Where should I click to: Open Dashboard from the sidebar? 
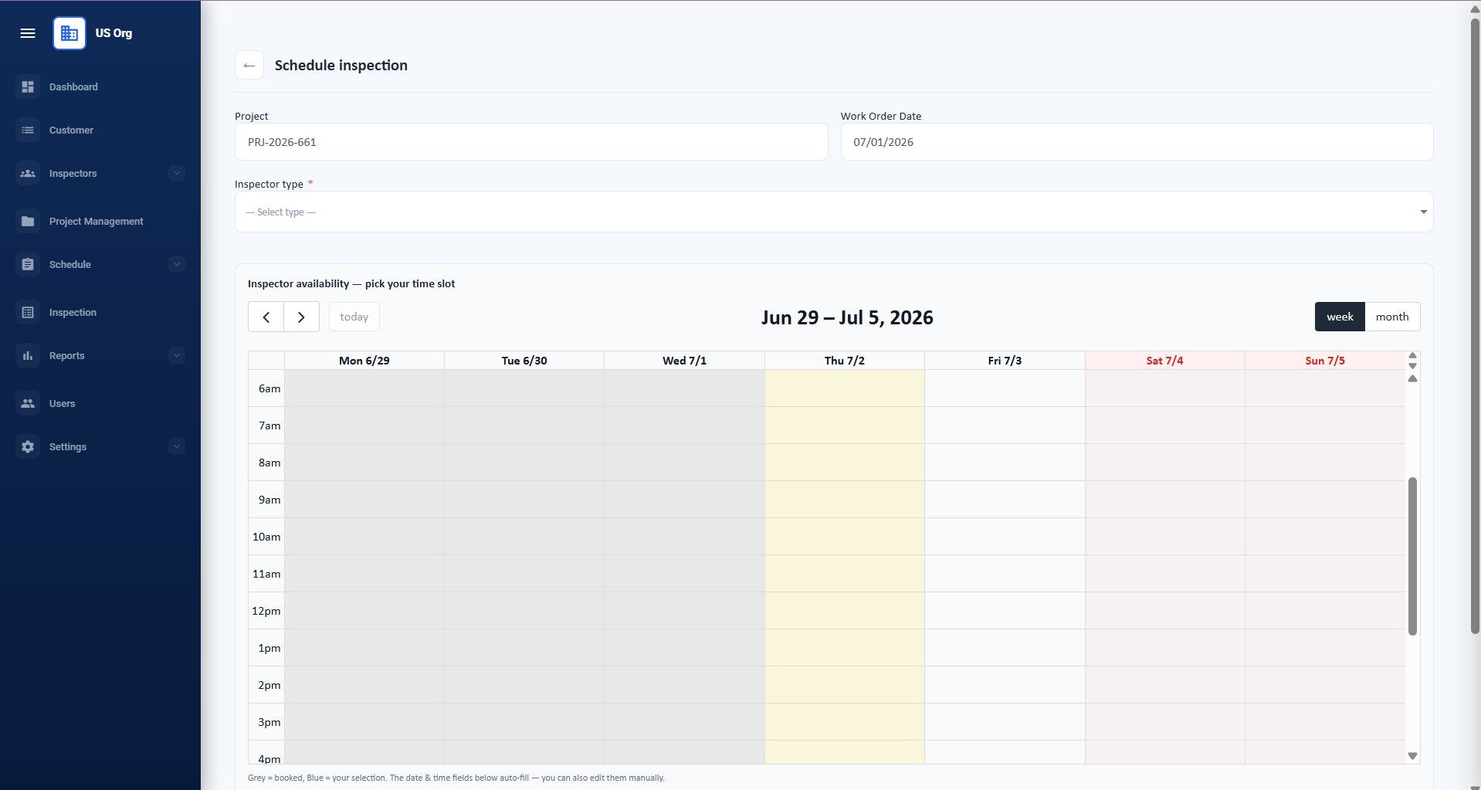[x=73, y=86]
